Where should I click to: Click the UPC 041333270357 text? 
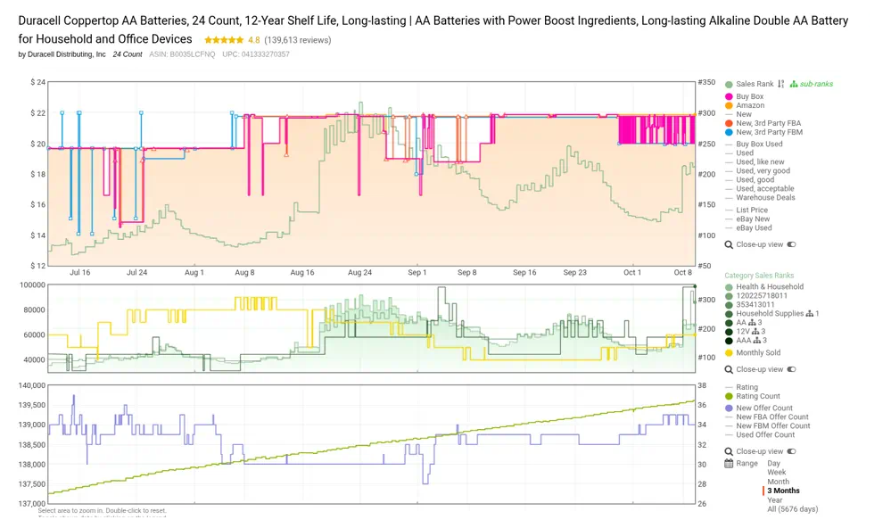click(x=256, y=54)
